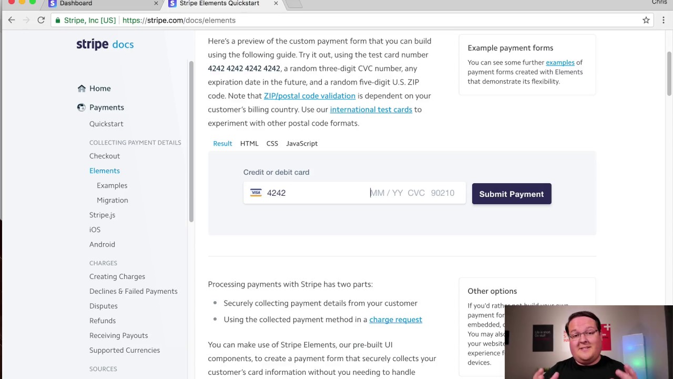Select Elements in sidebar
This screenshot has height=379, width=673.
pyautogui.click(x=105, y=171)
